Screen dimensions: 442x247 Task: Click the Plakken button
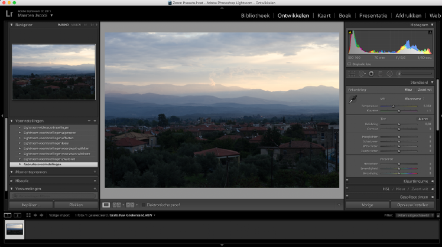76,205
